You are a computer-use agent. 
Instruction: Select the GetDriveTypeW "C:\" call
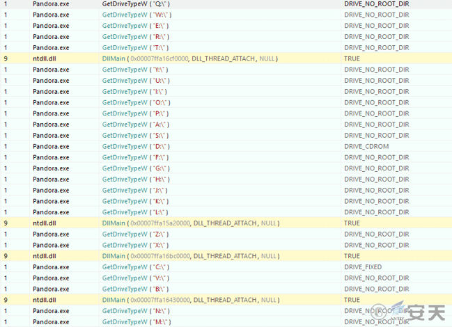click(136, 267)
